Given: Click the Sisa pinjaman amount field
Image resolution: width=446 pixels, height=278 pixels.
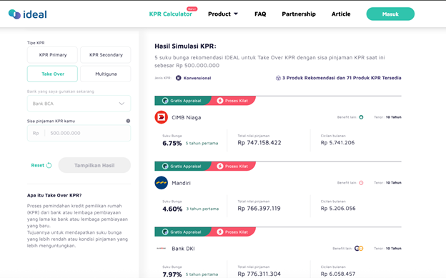Looking at the screenshot, I should point(79,133).
